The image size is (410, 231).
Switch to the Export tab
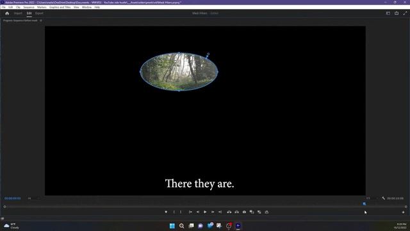coord(39,13)
